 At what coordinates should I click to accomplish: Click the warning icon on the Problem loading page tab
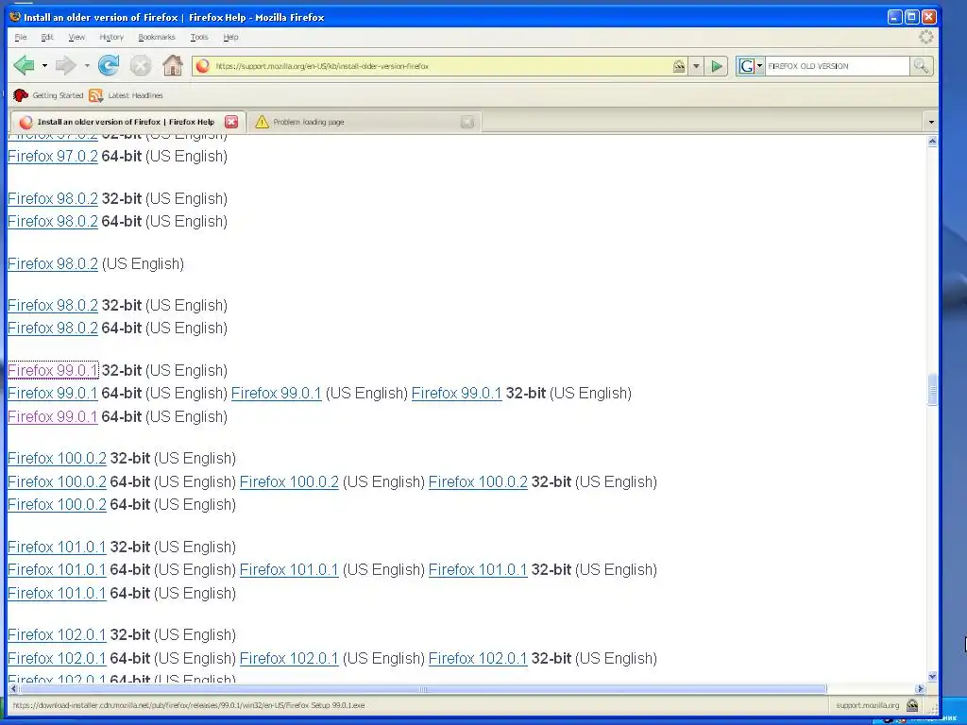pyautogui.click(x=263, y=122)
